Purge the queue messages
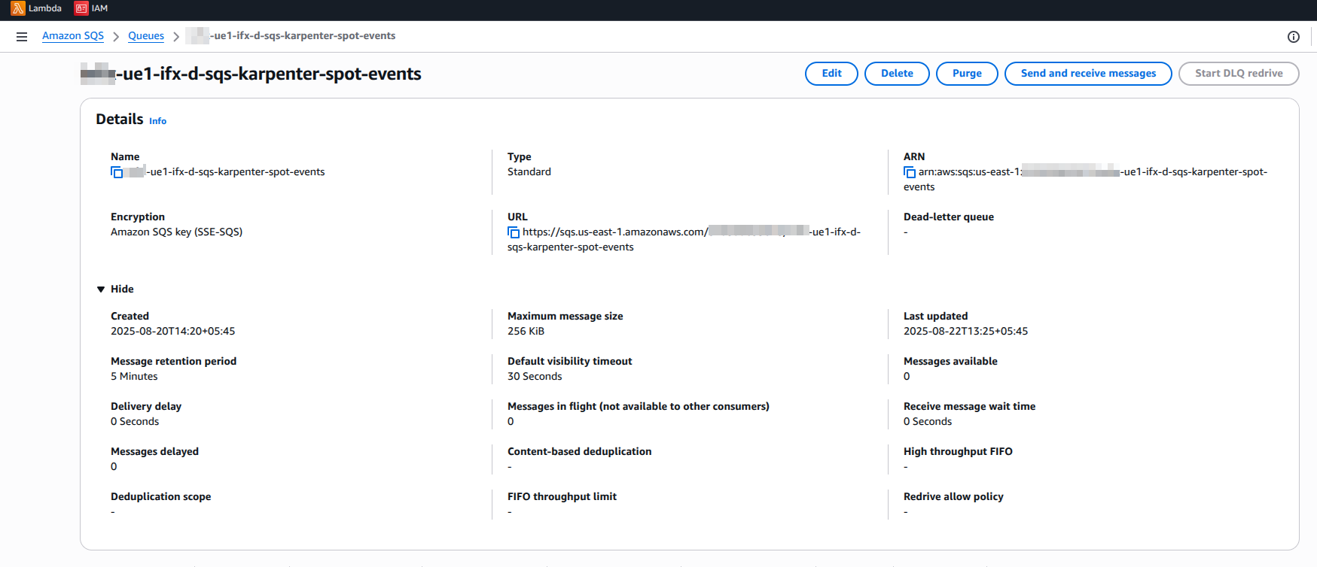Viewport: 1317px width, 567px height. [967, 74]
